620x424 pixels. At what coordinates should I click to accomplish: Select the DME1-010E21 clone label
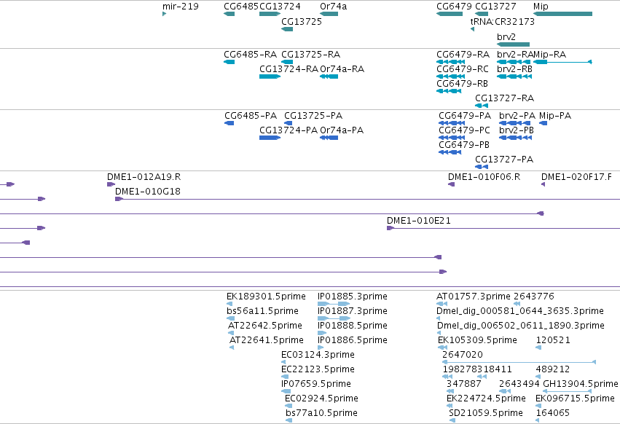coord(419,221)
